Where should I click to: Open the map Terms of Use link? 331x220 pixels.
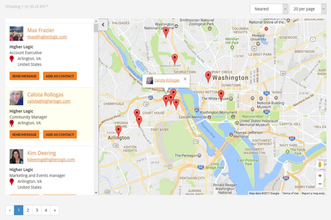[x=290, y=193]
